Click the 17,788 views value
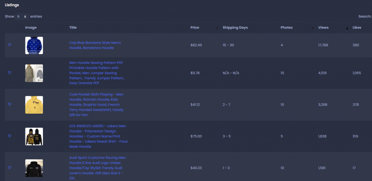The image size is (372, 181). point(323,45)
